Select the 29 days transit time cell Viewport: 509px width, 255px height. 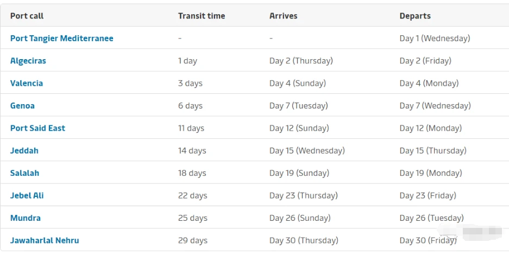(193, 240)
